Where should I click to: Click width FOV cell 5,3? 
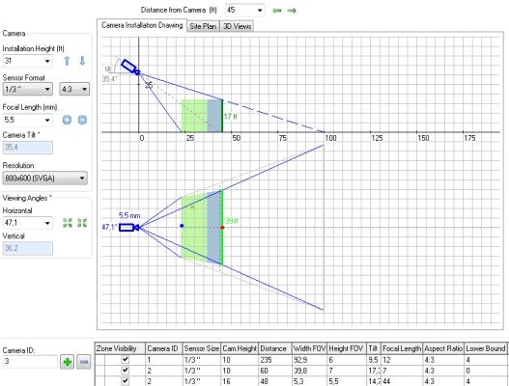(309, 381)
